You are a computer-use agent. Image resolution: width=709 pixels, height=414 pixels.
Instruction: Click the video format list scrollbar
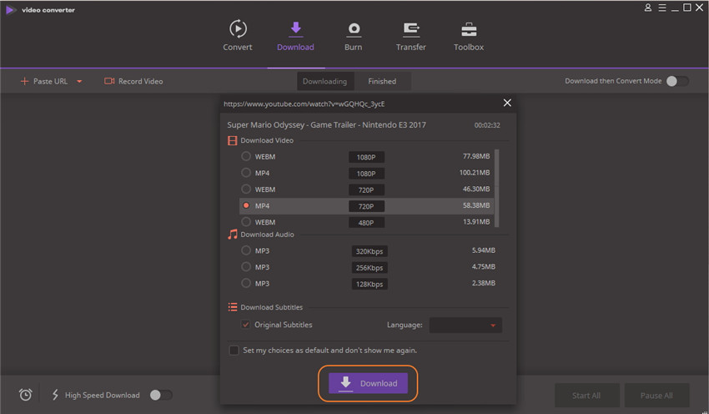pyautogui.click(x=497, y=188)
